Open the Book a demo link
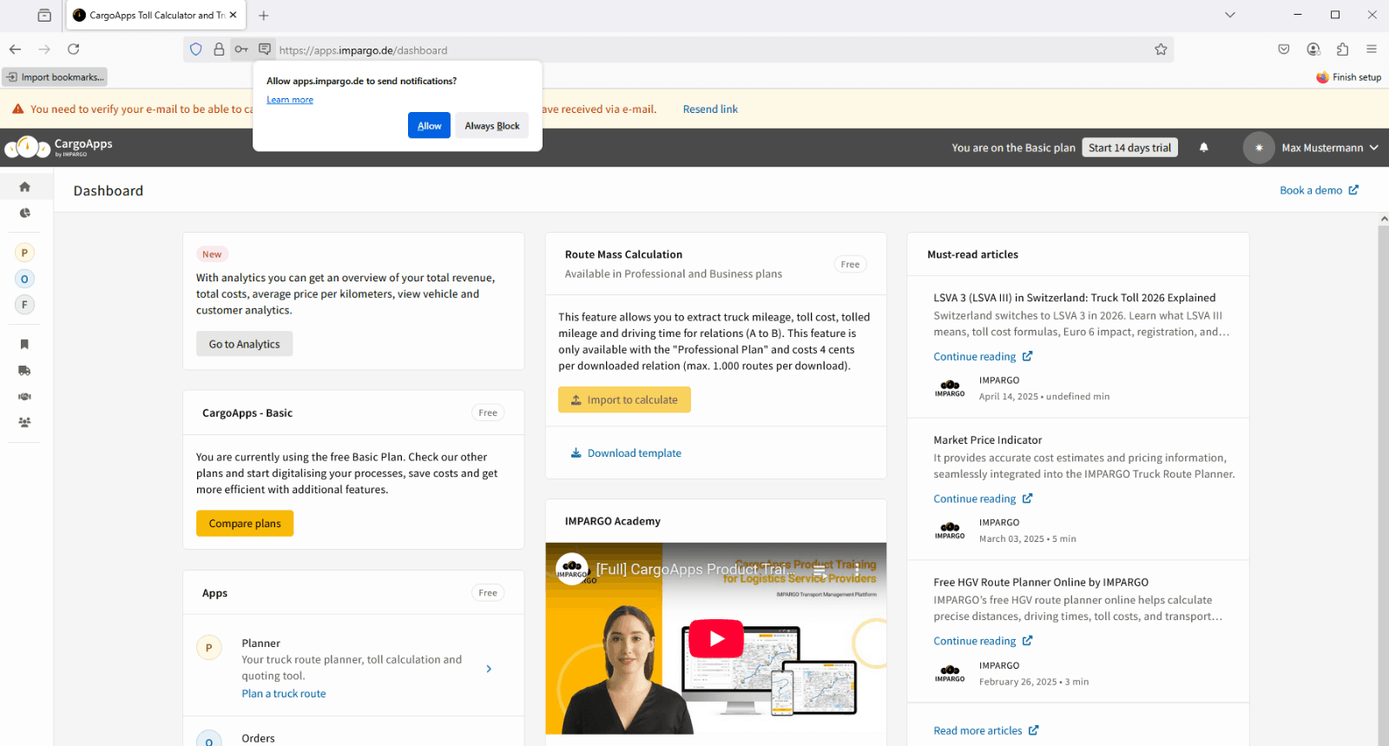The image size is (1389, 746). click(1319, 190)
